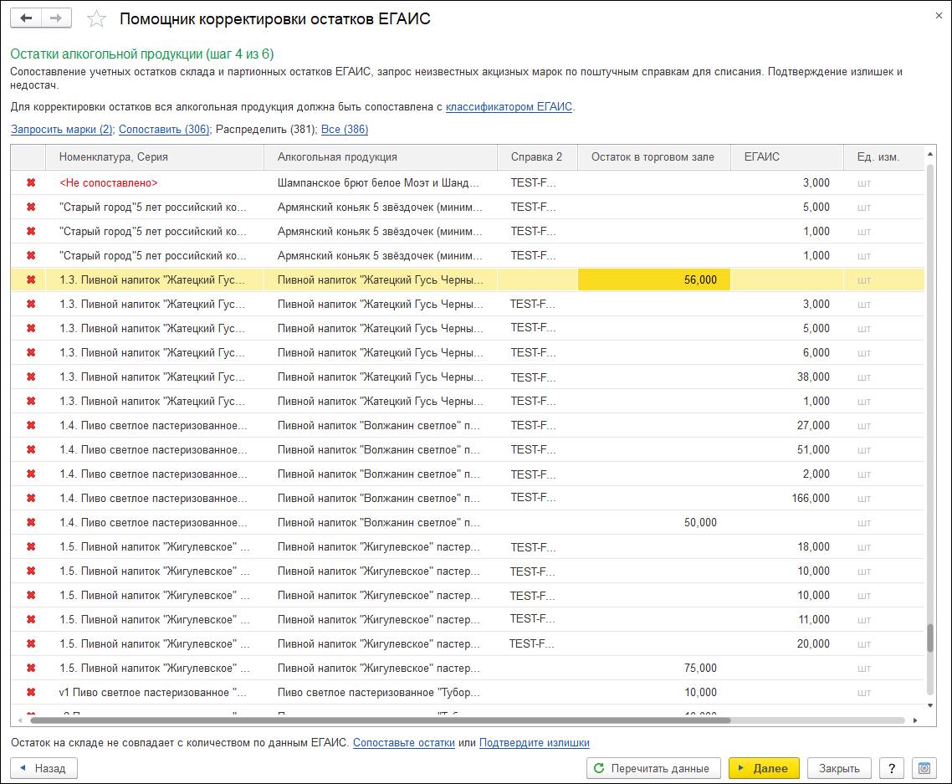The image size is (952, 784).
Task: Click the horizontal scrollbar right arrow
Action: tap(914, 720)
